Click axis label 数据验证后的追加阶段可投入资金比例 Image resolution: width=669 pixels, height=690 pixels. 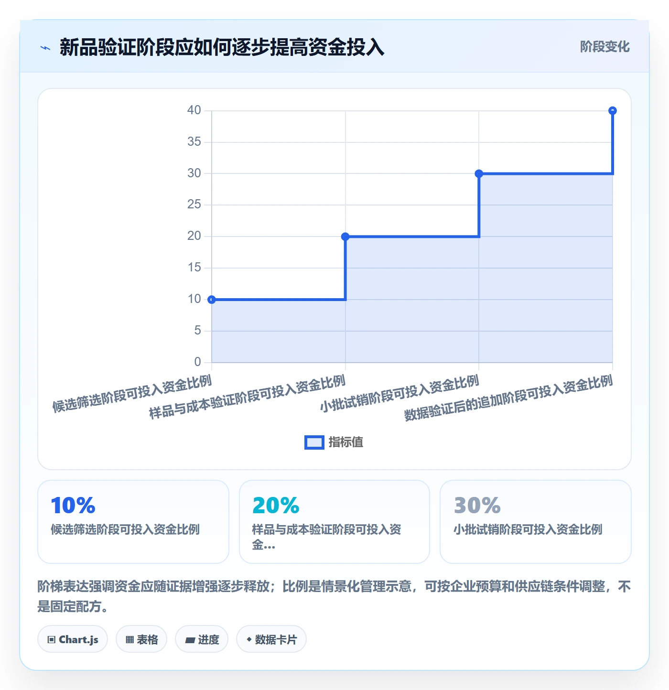(508, 398)
